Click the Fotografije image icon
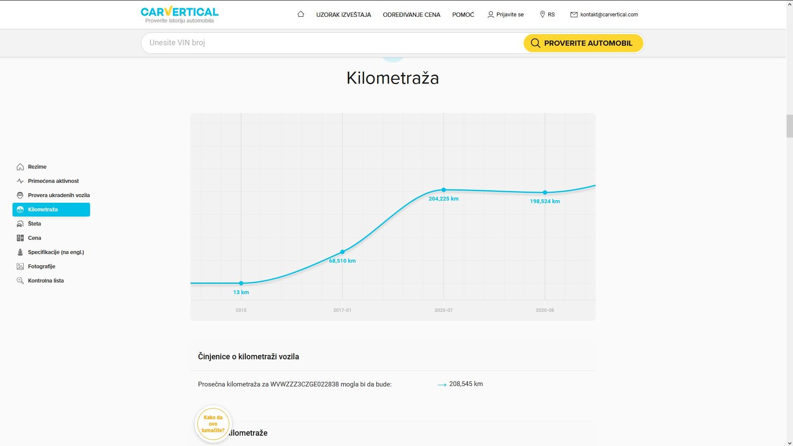The width and height of the screenshot is (793, 446). 20,267
